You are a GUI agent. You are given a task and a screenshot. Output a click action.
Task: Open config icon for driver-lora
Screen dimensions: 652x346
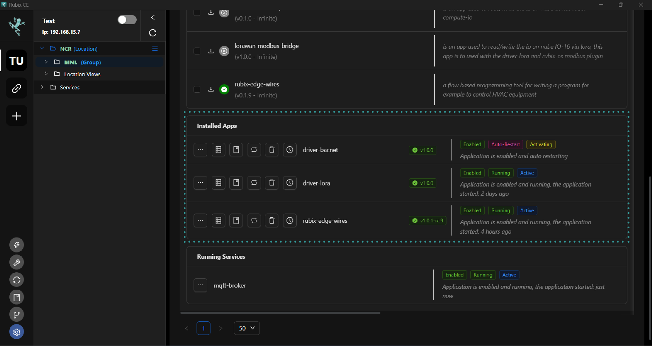219,183
